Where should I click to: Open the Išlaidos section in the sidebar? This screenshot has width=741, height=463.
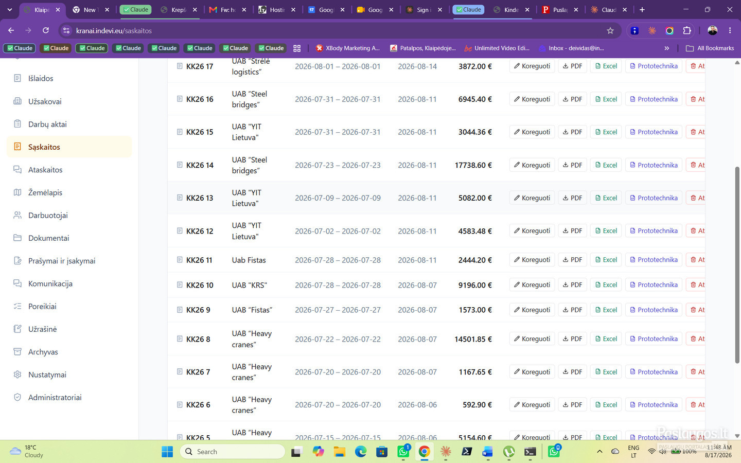pos(69,78)
